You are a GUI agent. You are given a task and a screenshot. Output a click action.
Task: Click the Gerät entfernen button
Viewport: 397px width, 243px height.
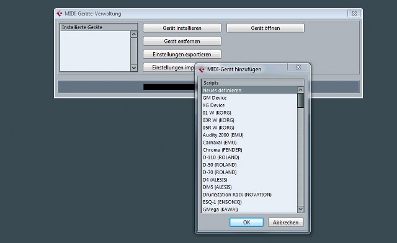click(x=182, y=42)
